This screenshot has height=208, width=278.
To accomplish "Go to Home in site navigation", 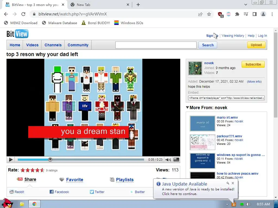I will [x=15, y=45].
